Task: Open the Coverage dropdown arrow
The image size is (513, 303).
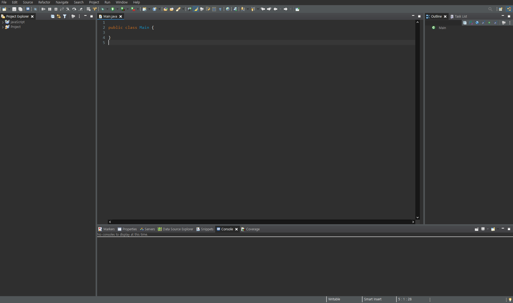Action: (128, 9)
